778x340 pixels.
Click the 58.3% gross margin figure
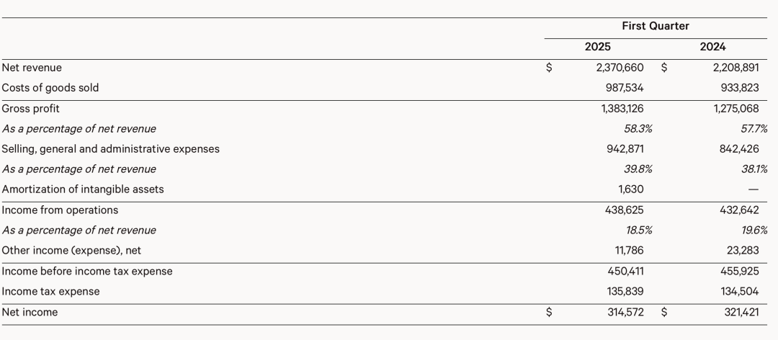[638, 129]
